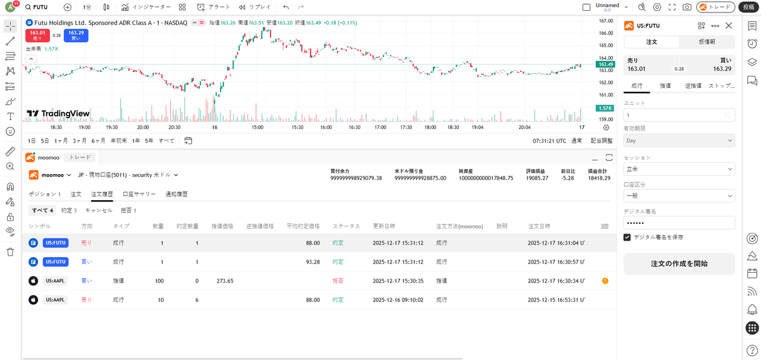Click the ユニット quantity input field
The height and width of the screenshot is (360, 761).
(675, 115)
